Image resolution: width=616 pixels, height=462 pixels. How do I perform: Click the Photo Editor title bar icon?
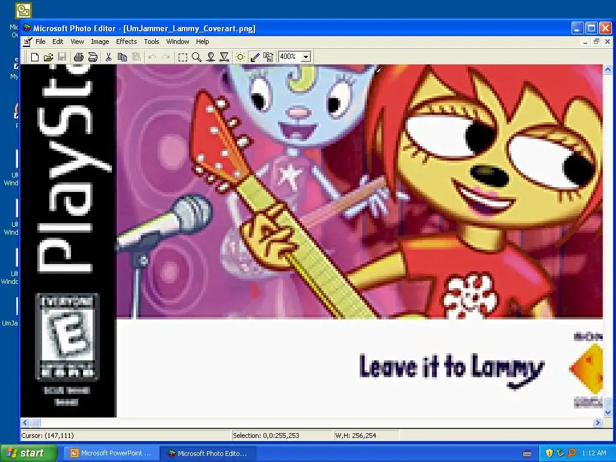[x=26, y=28]
